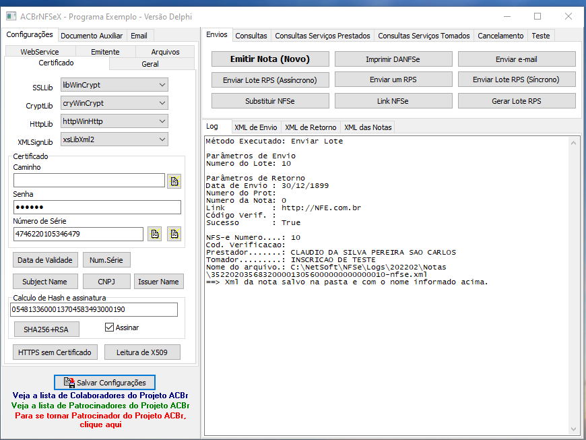
Task: Click the SHA256+RSA button
Action: [x=46, y=329]
